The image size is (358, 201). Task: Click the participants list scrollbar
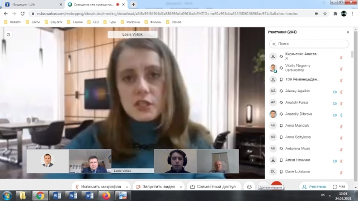click(x=352, y=54)
